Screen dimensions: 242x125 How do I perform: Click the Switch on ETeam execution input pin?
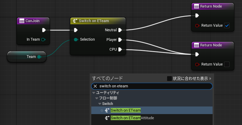[x=76, y=30]
